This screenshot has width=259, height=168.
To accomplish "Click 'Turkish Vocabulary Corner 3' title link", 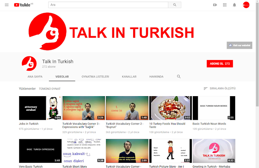I will (x=81, y=125).
